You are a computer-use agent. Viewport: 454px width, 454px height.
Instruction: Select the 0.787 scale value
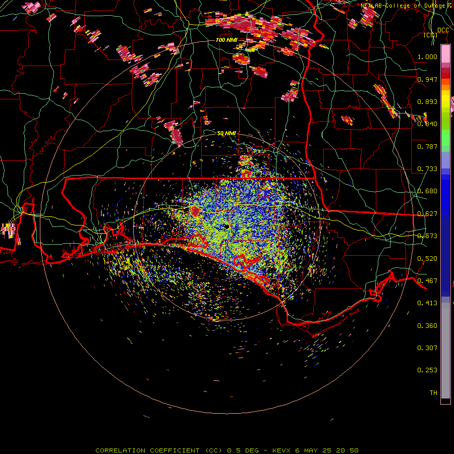point(427,146)
